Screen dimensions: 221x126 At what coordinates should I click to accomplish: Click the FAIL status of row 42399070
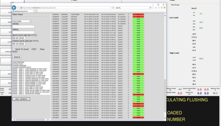(x=138, y=17)
